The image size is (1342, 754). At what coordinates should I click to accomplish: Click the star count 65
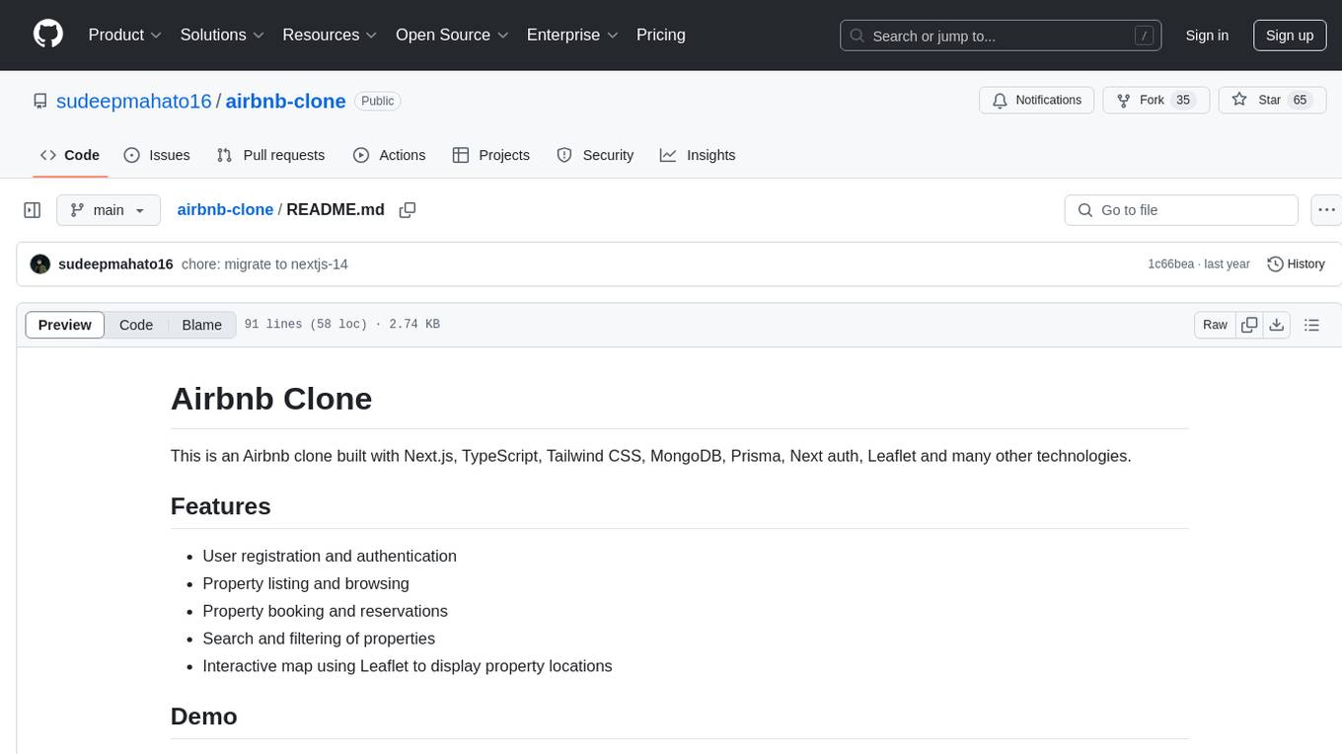click(x=1300, y=101)
